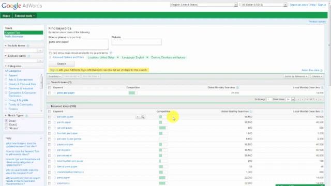Image resolution: width=331 pixels, height=186 pixels.
Task: Select Keyword Tool in Tools sidebar
Action: point(23,33)
